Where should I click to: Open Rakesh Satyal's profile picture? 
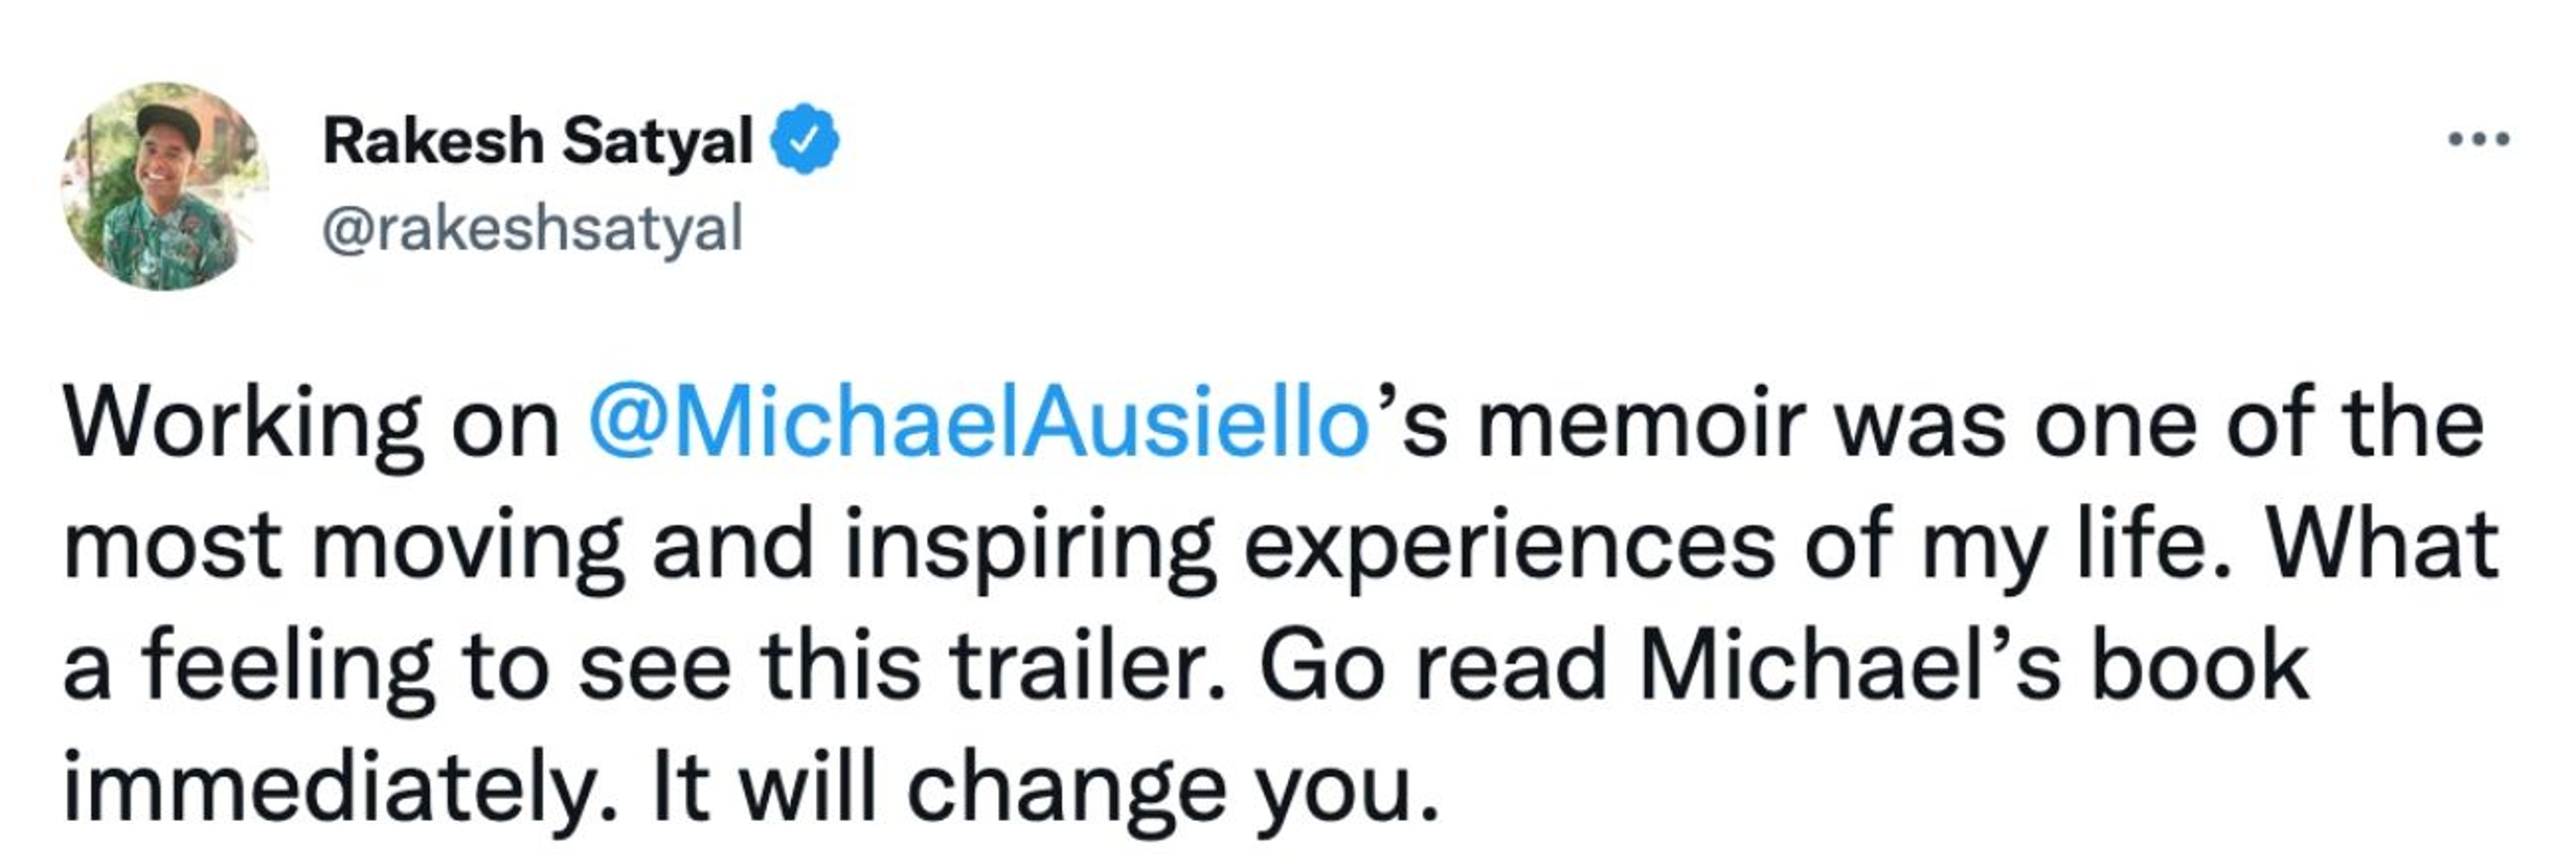tap(165, 187)
